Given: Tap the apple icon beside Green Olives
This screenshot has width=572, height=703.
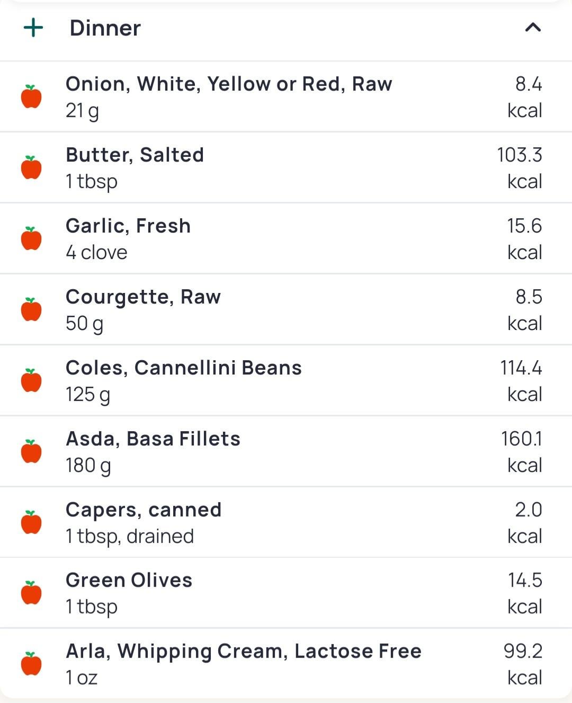Looking at the screenshot, I should [31, 593].
